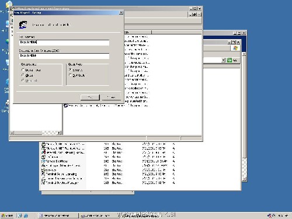This screenshot has width=292, height=219.
Task: Click the Group name text field
Action: (x=64, y=43)
